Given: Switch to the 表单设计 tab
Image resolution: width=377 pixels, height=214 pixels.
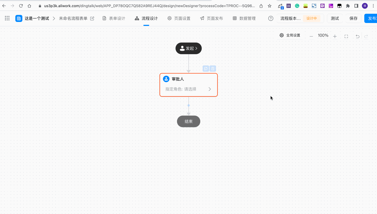Looking at the screenshot, I should (114, 18).
